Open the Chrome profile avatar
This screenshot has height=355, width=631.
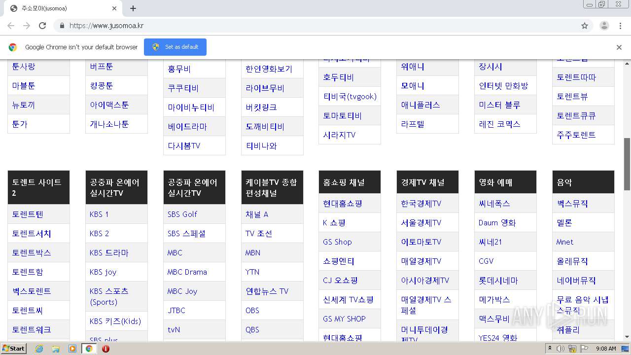604,26
